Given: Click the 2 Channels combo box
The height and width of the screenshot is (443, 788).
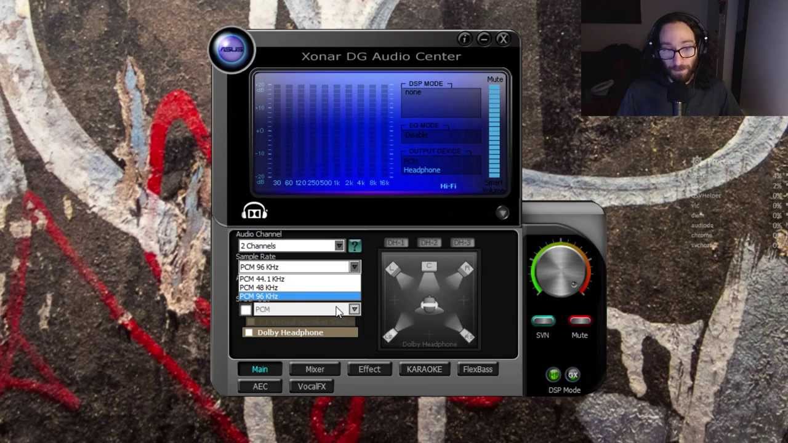Looking at the screenshot, I should 291,246.
